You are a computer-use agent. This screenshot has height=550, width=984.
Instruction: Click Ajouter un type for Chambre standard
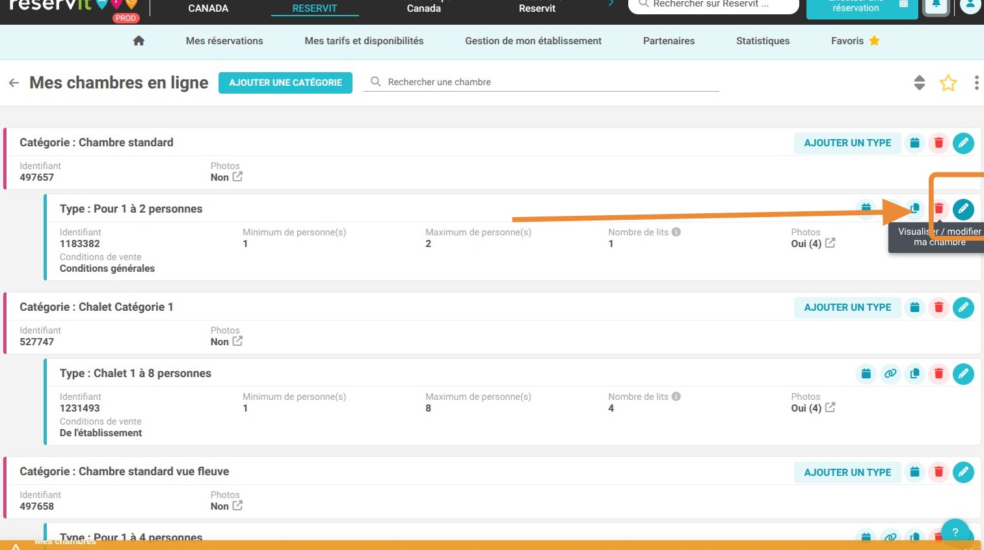tap(847, 143)
